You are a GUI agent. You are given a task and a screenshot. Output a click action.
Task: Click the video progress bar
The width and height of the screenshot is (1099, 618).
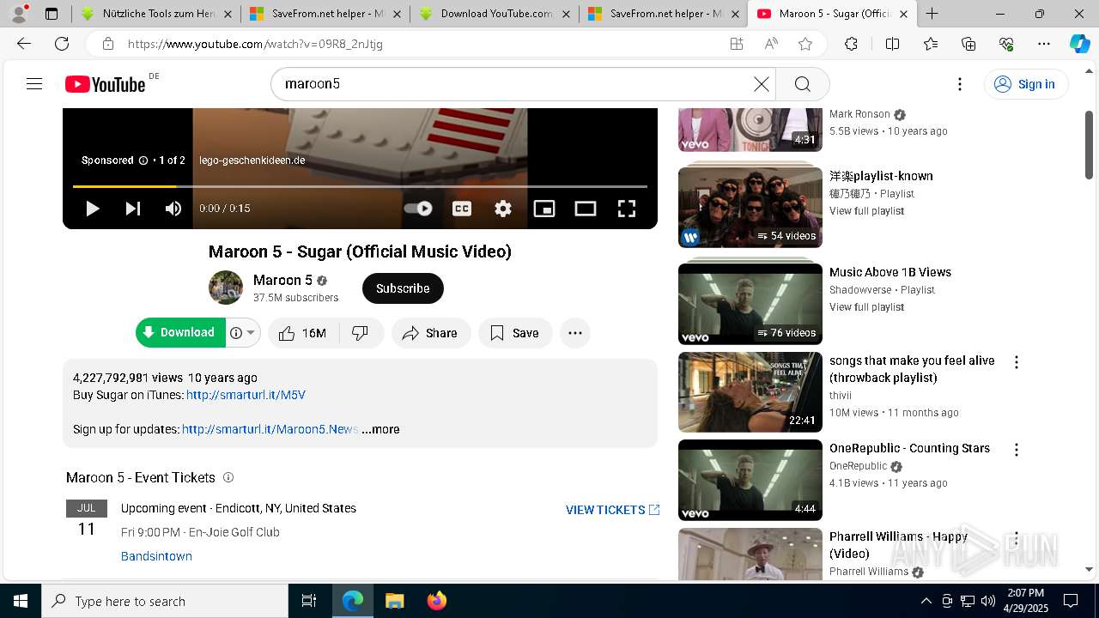tap(360, 186)
